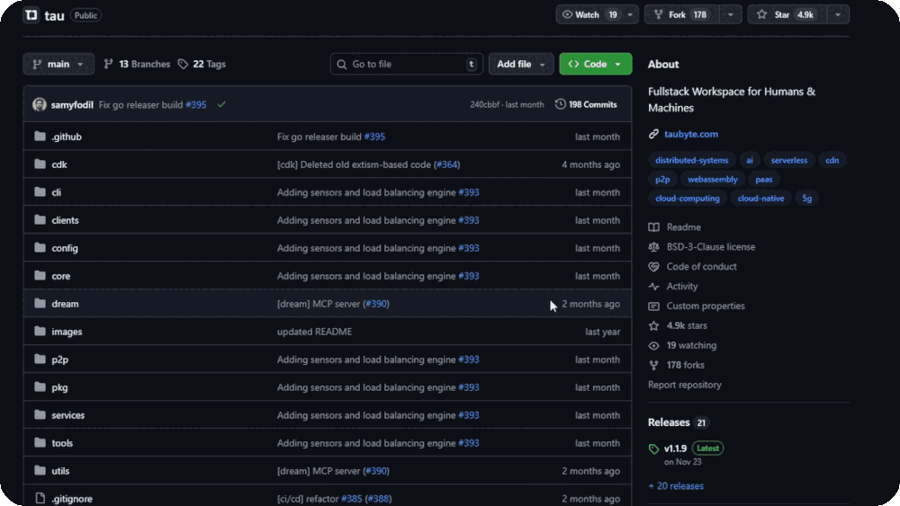The width and height of the screenshot is (900, 506).
Task: Click the fork icon beside 178 forks
Action: point(653,365)
